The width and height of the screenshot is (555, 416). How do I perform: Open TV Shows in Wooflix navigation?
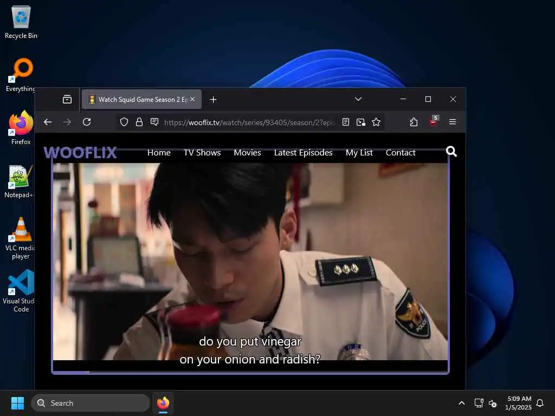202,152
